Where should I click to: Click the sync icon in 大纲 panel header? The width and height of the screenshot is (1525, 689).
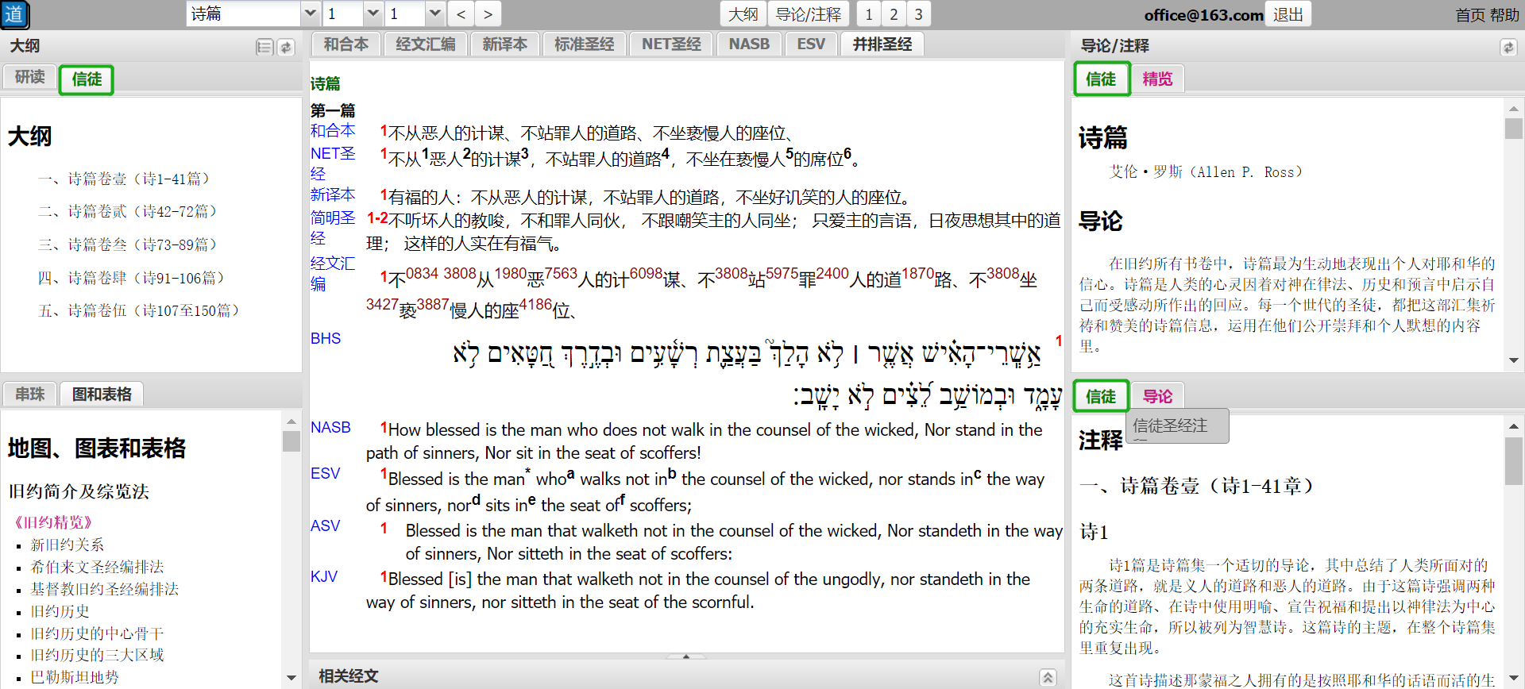286,48
